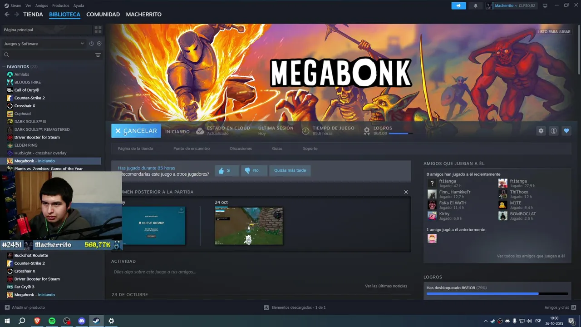The image size is (581, 327).
Task: Open the notifications bell
Action: coord(476,5)
